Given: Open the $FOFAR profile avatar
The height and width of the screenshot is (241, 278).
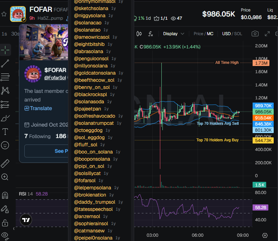Looking at the screenshot, I should click(x=33, y=74).
